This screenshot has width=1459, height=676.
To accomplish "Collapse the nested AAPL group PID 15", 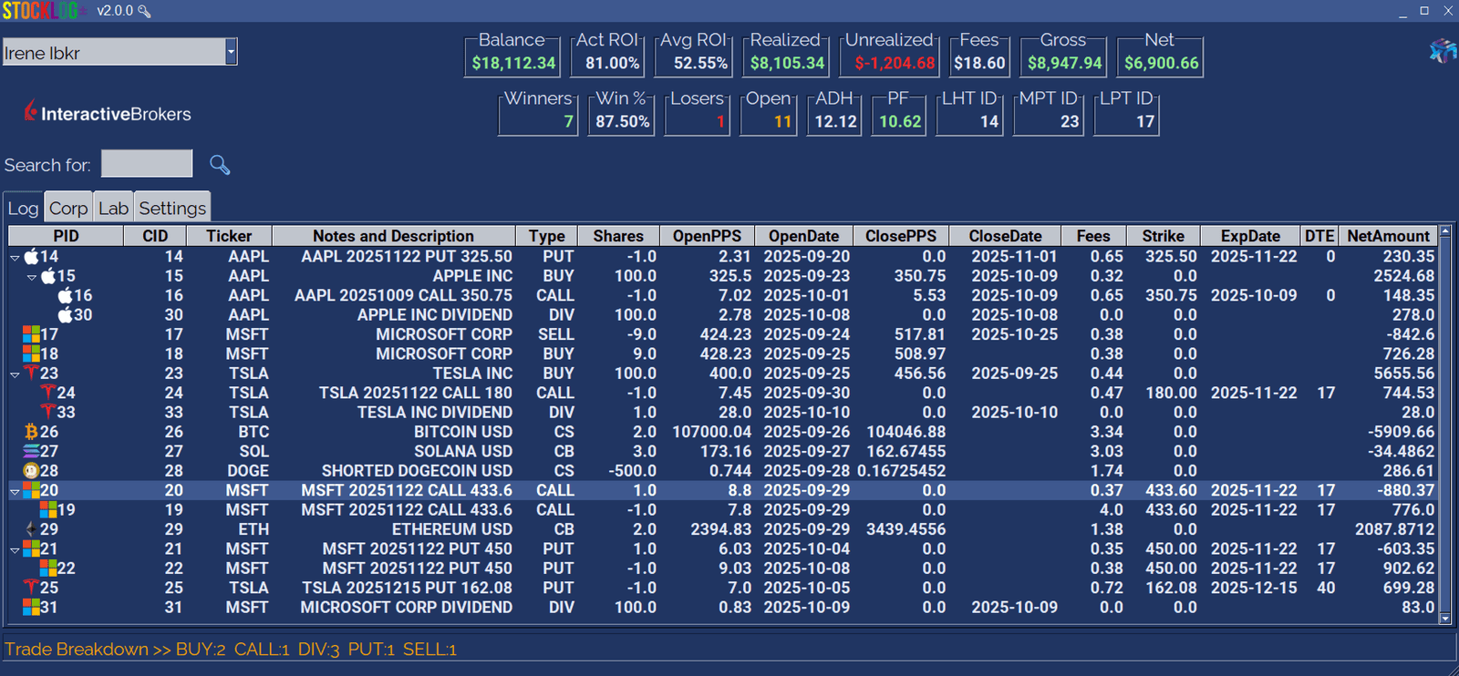I will pyautogui.click(x=32, y=277).
